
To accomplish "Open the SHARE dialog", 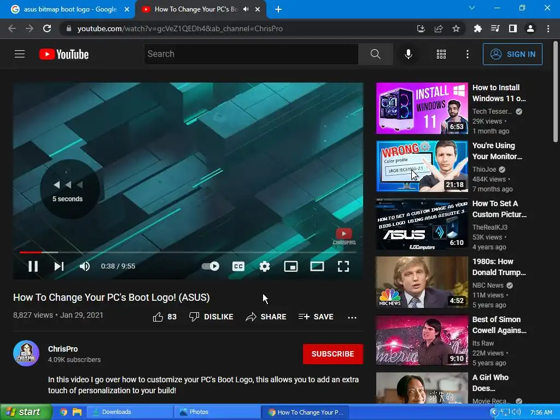I will (x=266, y=317).
